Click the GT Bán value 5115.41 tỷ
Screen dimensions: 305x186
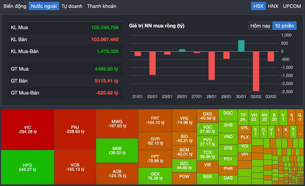106,81
